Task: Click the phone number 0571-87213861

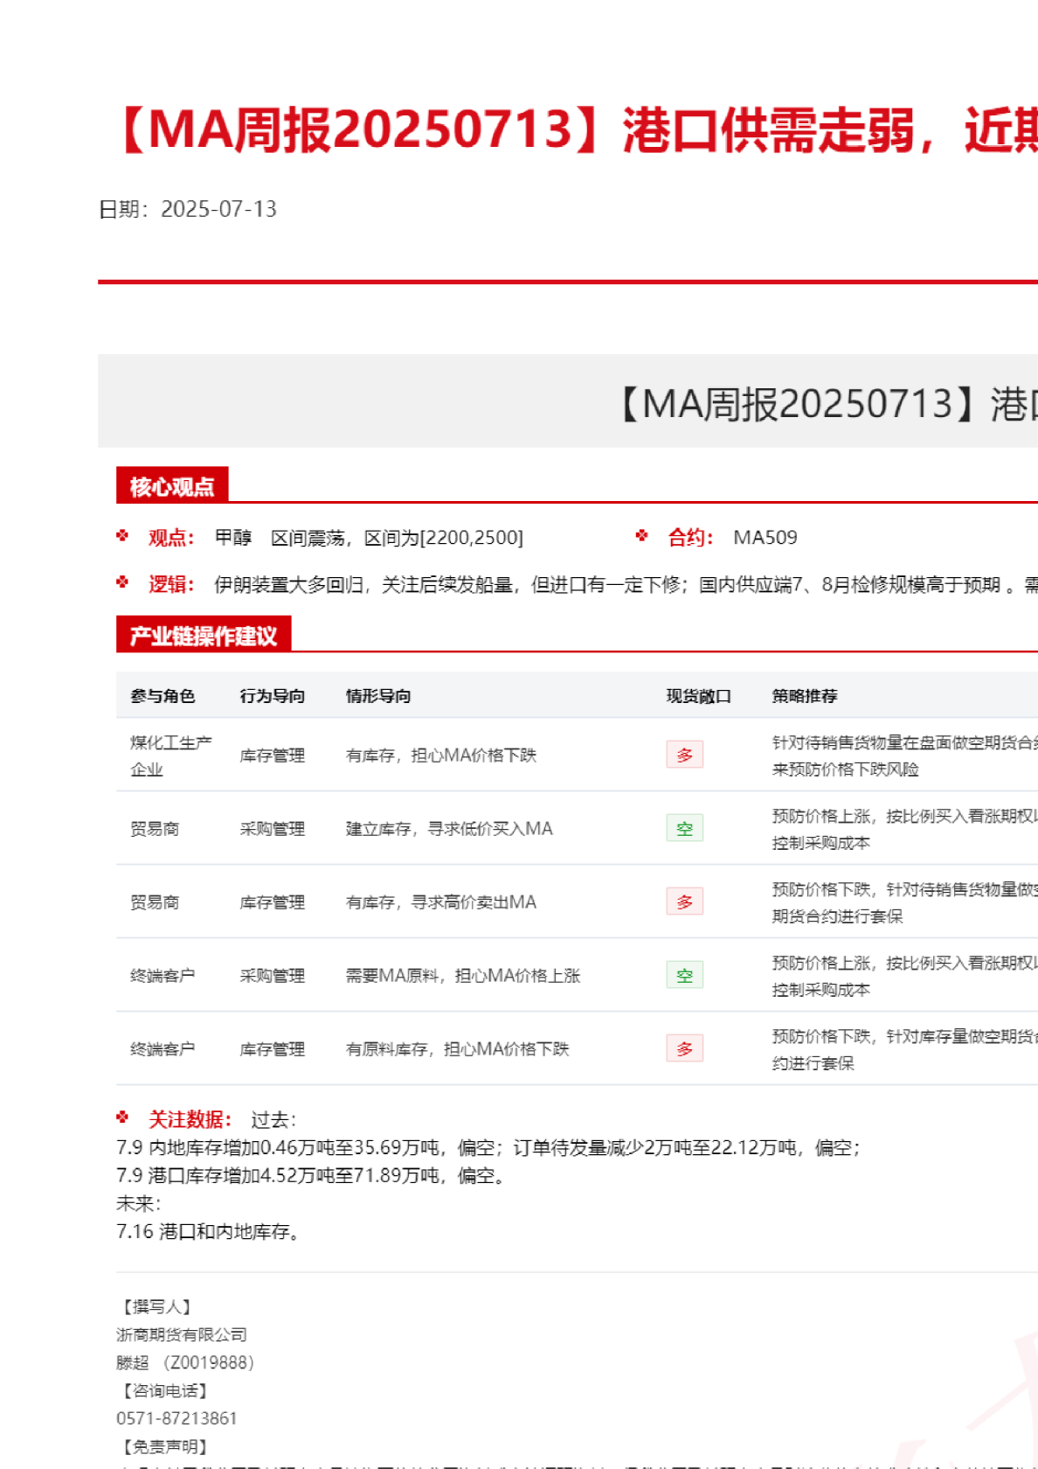Action: (x=176, y=1418)
